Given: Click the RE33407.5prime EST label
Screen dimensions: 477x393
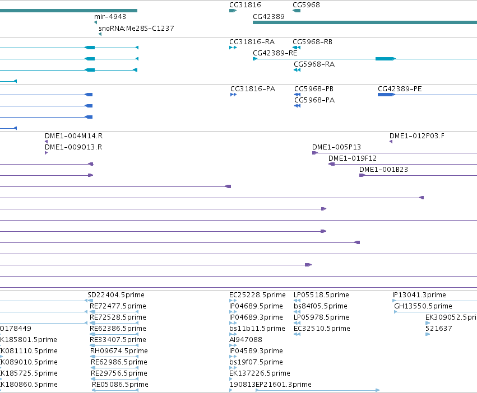Looking at the screenshot, I should pyautogui.click(x=117, y=340).
